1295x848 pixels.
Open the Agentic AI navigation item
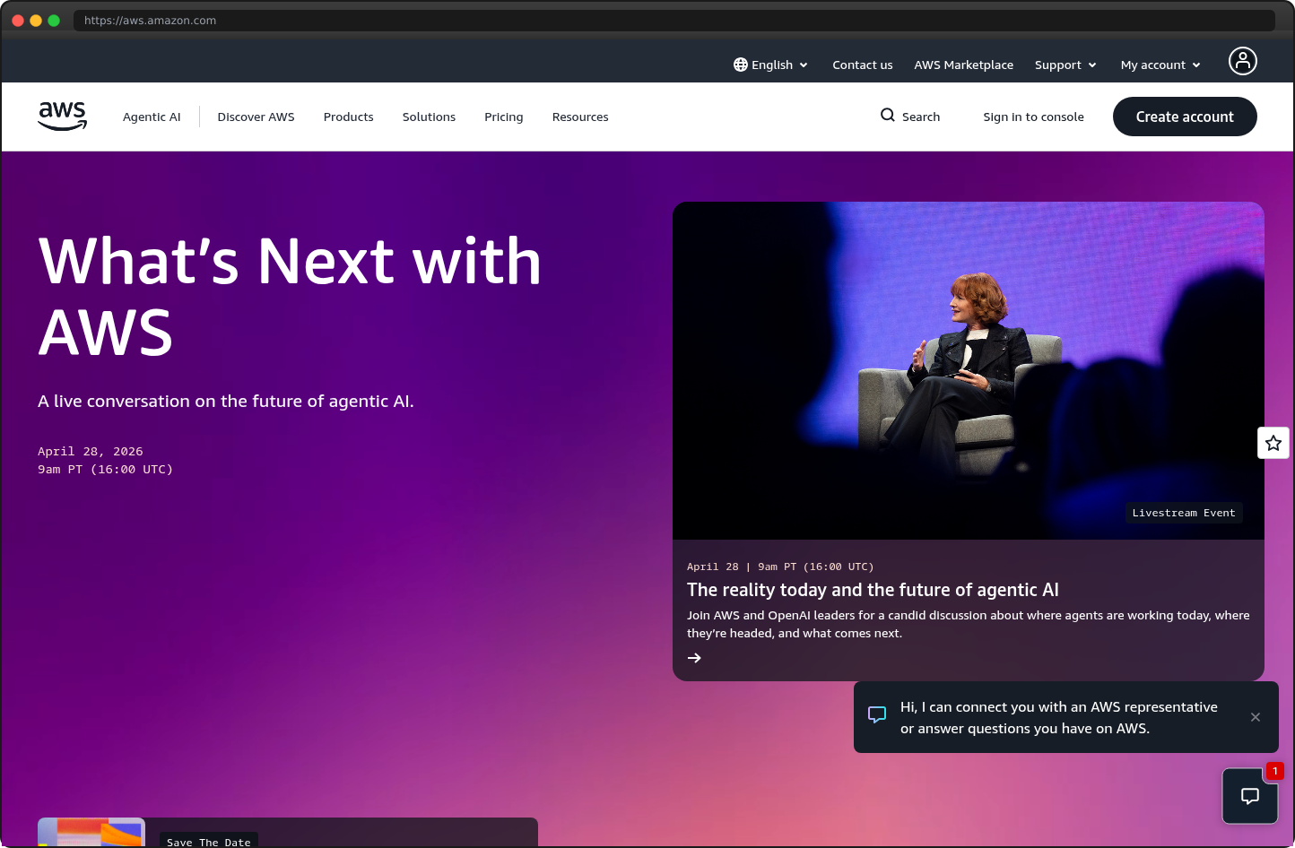coord(152,117)
